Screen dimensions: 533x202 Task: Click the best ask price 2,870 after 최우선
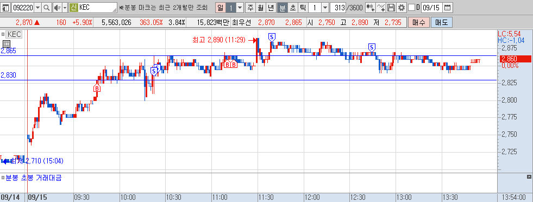click(x=266, y=22)
